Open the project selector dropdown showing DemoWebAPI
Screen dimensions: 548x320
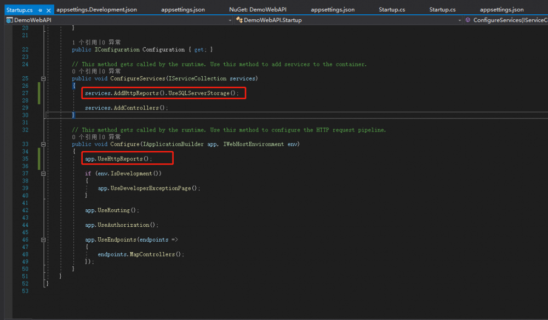230,20
